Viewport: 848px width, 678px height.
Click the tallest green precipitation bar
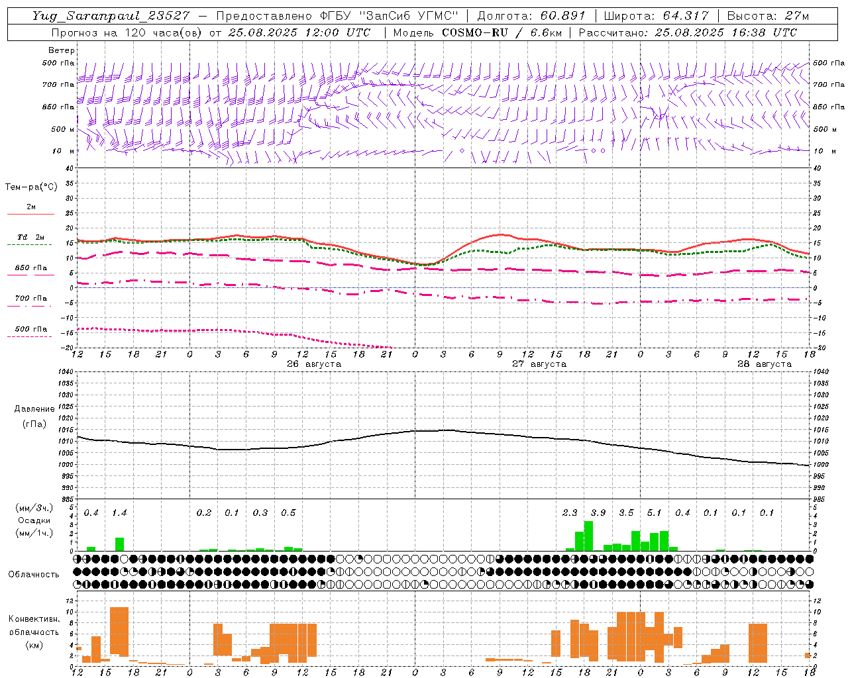pos(588,536)
